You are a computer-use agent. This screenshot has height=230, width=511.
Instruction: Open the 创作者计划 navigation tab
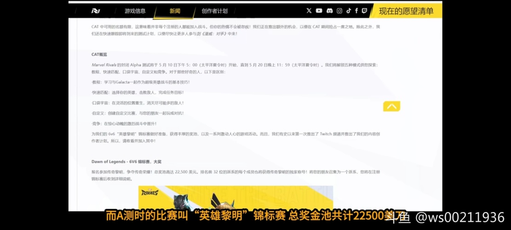[x=214, y=11]
